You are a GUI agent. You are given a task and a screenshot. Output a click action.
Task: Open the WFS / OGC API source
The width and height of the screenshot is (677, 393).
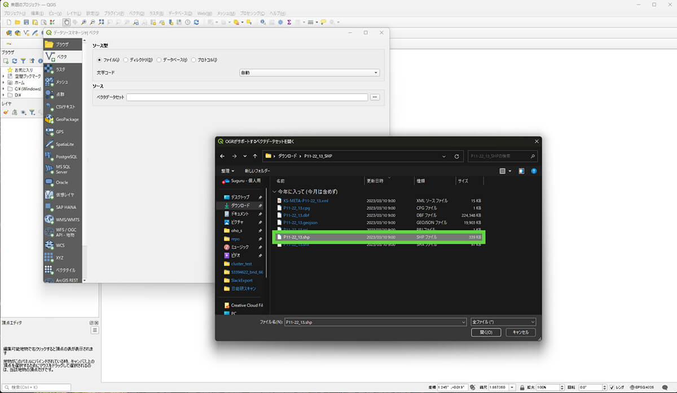pos(63,232)
